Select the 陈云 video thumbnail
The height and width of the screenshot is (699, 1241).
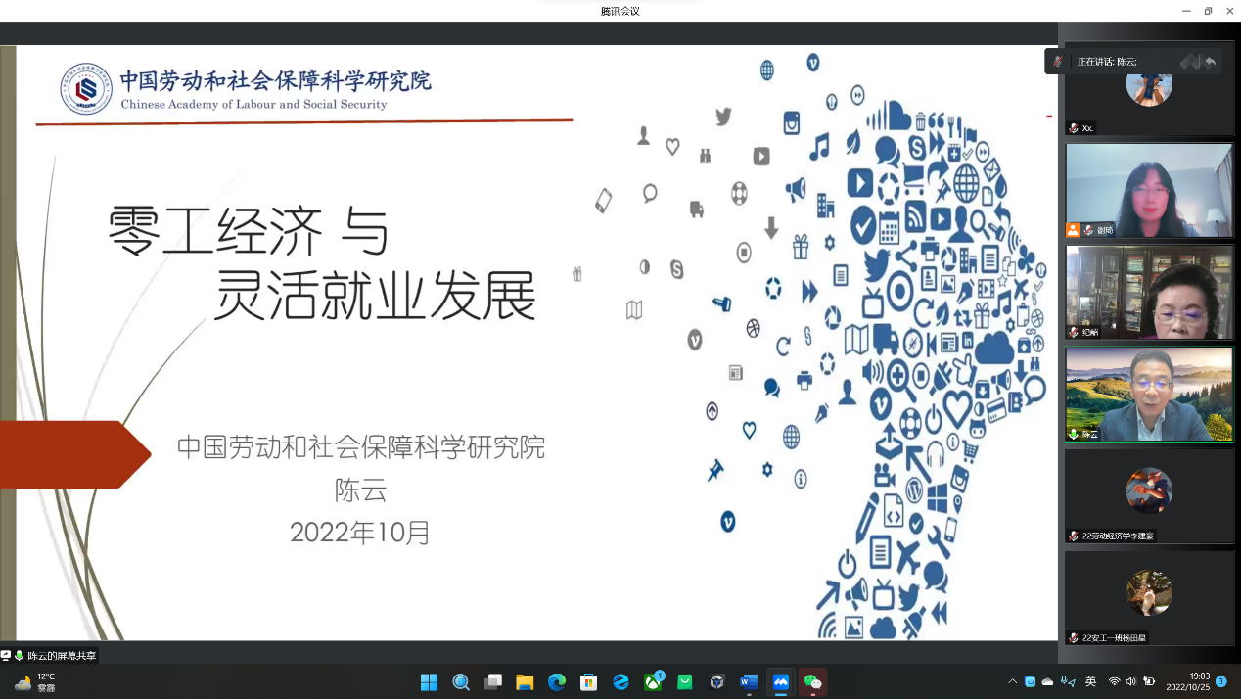pyautogui.click(x=1149, y=394)
